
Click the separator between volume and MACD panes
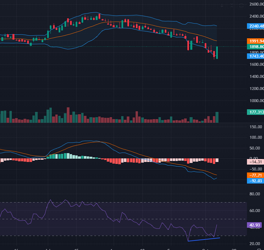(x=132, y=123)
